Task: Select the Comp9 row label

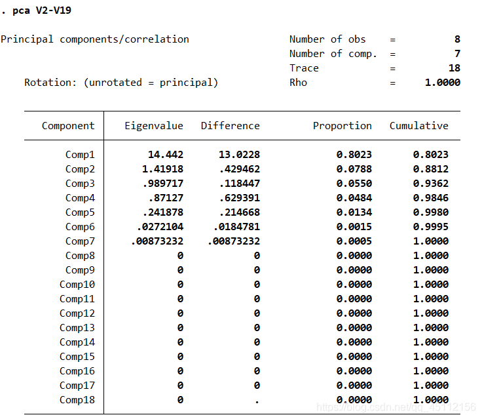Action: (80, 271)
